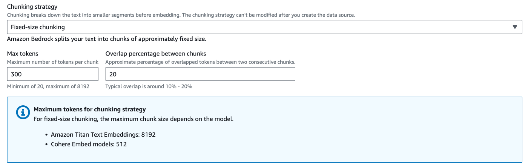The height and width of the screenshot is (168, 528).
Task: Click the Amazon Titan Text Embeddings bullet
Action: [x=103, y=134]
